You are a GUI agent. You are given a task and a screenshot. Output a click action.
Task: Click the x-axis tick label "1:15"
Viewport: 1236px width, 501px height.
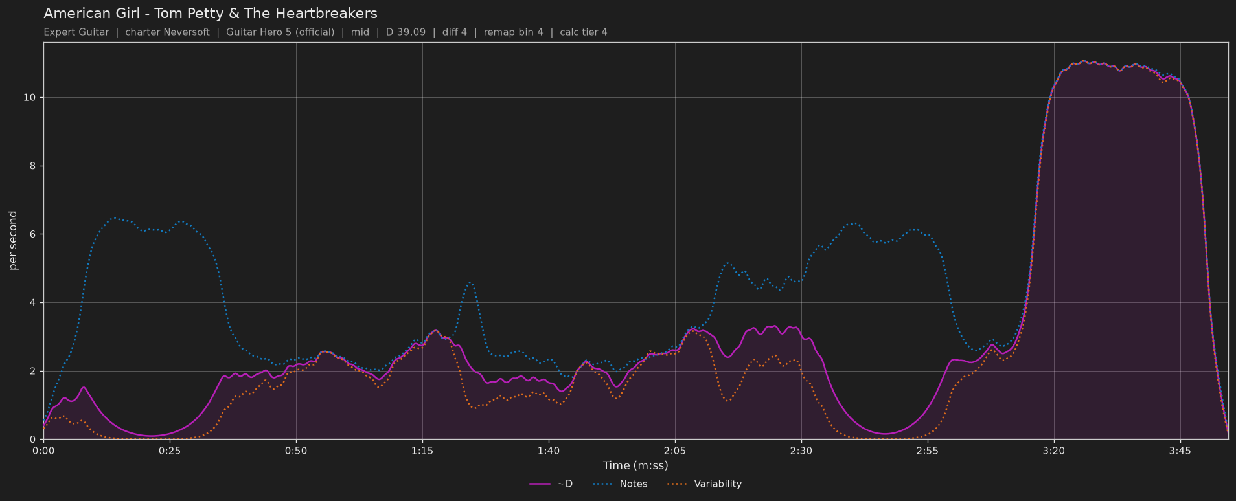click(422, 451)
